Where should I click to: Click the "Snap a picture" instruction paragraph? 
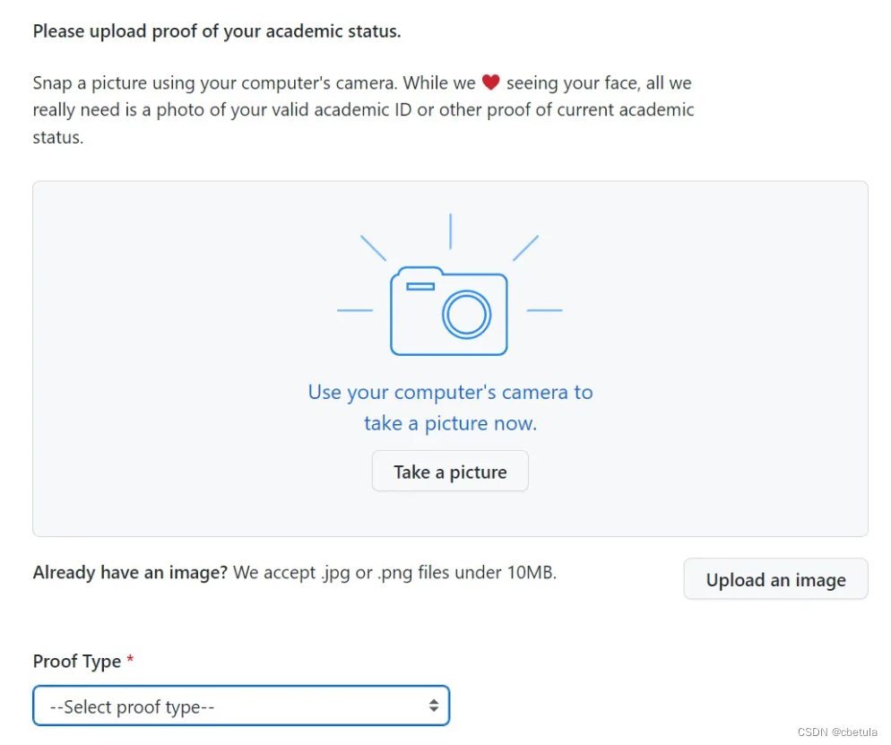coord(363,110)
